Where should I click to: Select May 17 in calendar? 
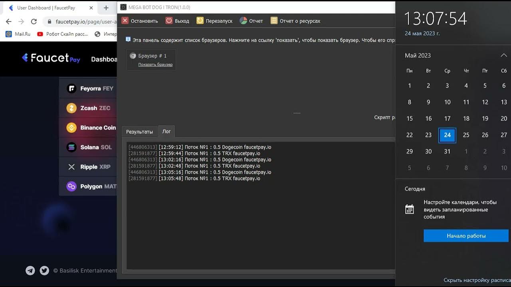[447, 118]
